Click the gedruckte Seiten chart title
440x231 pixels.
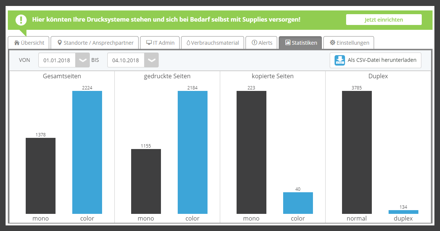[167, 76]
